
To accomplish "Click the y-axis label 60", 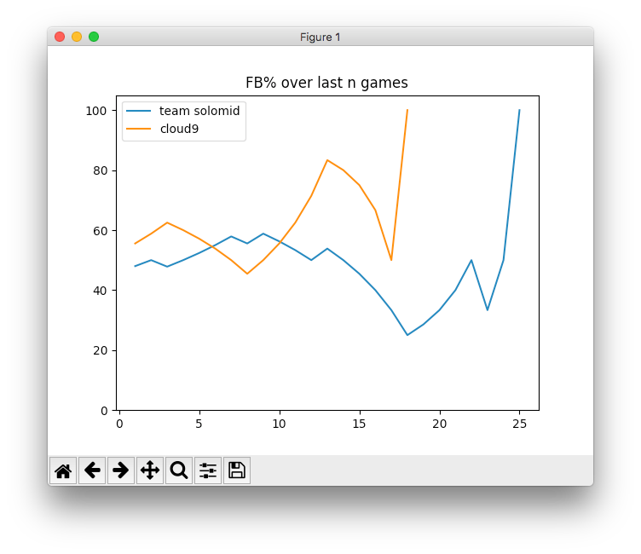I will pos(101,231).
